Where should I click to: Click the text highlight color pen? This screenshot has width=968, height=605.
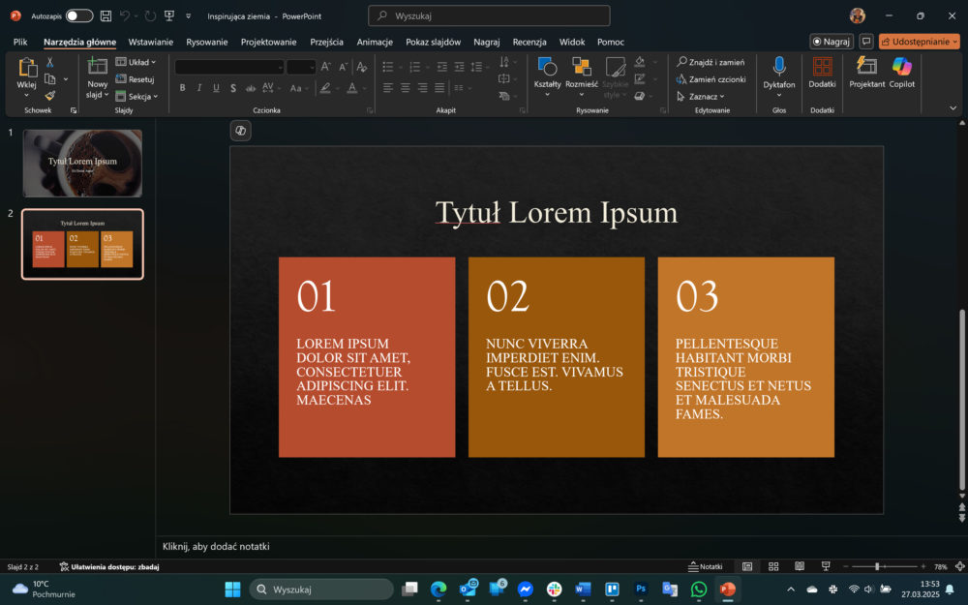pos(325,88)
